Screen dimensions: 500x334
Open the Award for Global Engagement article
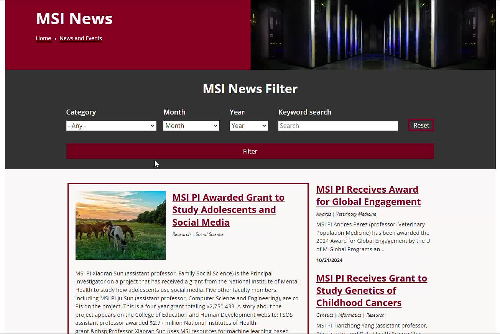[x=368, y=195]
